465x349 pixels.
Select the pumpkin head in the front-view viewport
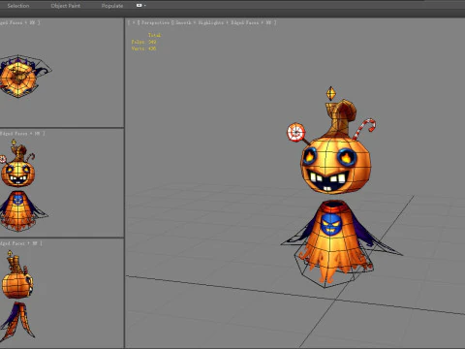click(18, 174)
